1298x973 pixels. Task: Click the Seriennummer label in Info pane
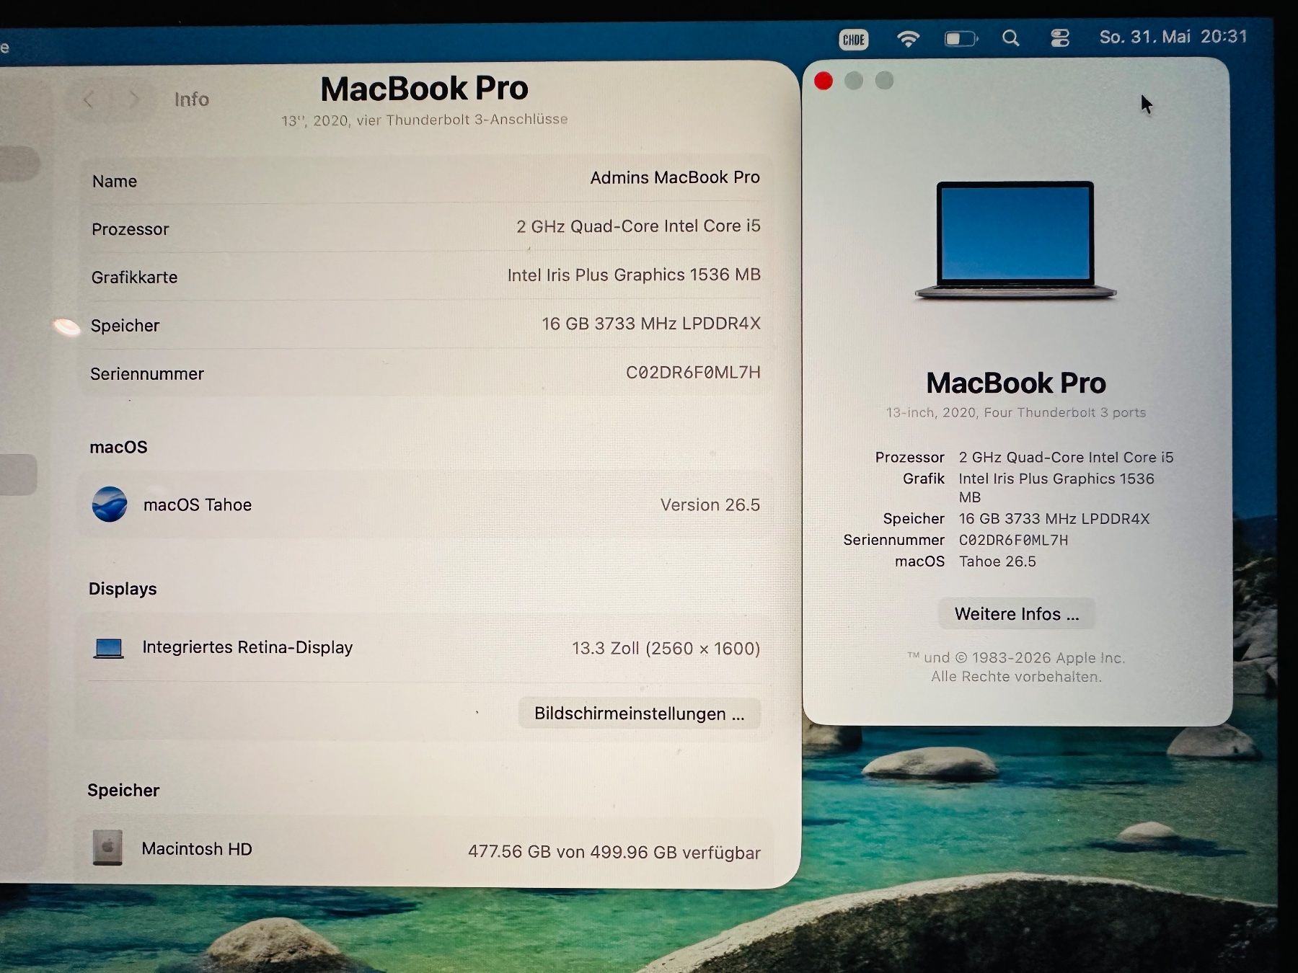[147, 373]
